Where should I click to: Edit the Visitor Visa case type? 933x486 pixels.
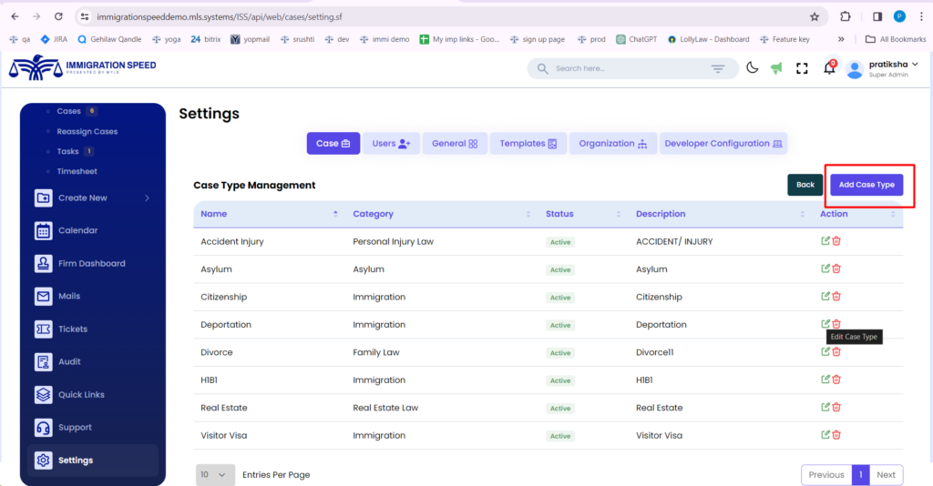coord(825,435)
